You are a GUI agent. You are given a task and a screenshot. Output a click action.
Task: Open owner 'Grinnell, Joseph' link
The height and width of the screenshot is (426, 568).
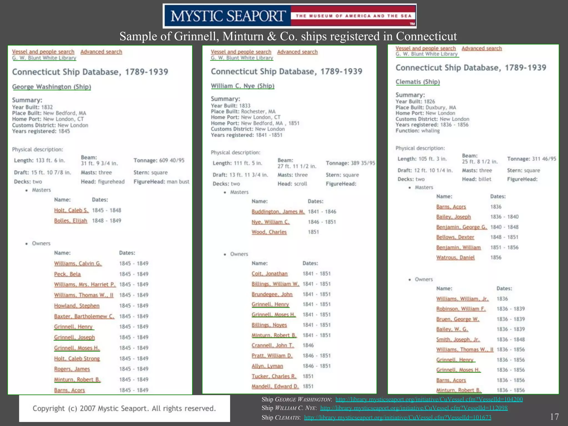click(75, 337)
